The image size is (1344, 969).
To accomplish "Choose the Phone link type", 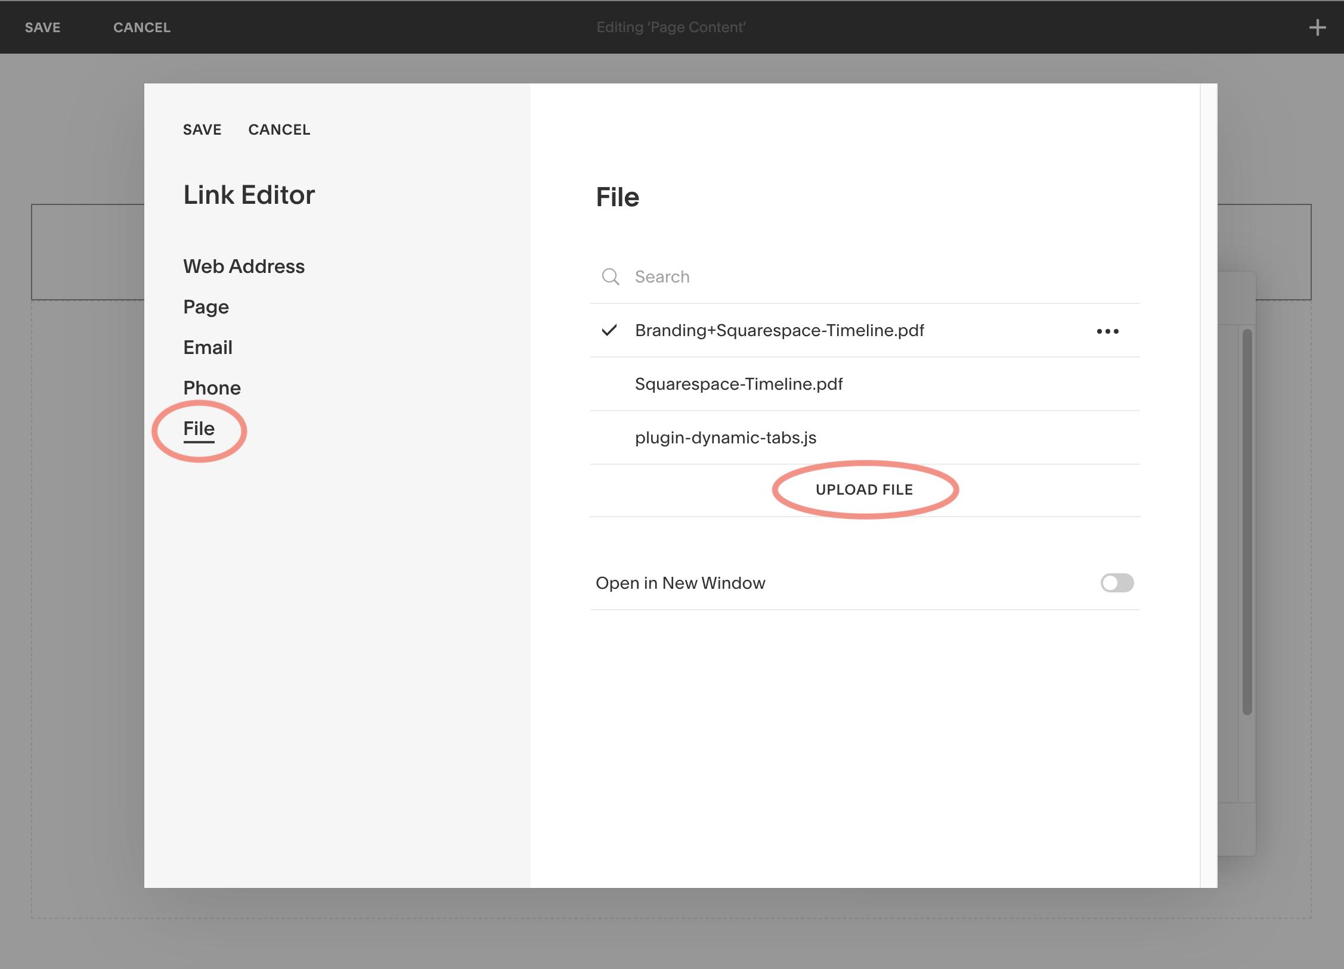I will [x=212, y=388].
